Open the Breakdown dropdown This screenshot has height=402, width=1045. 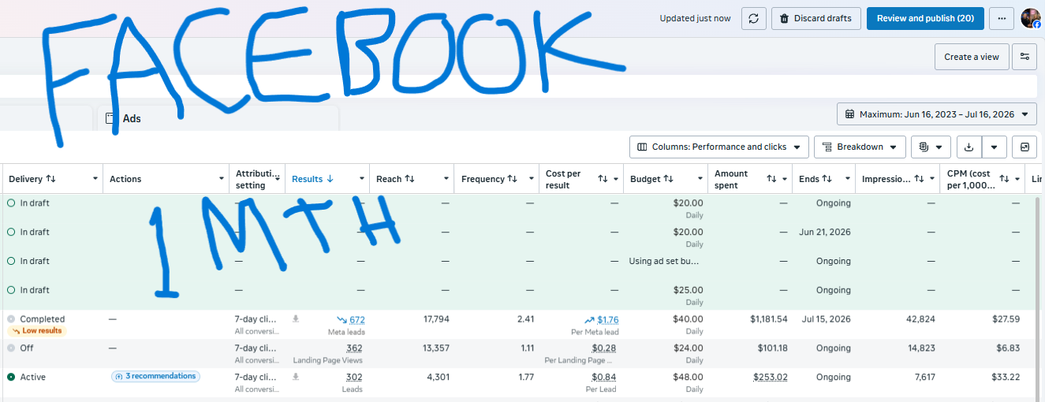[x=860, y=147]
